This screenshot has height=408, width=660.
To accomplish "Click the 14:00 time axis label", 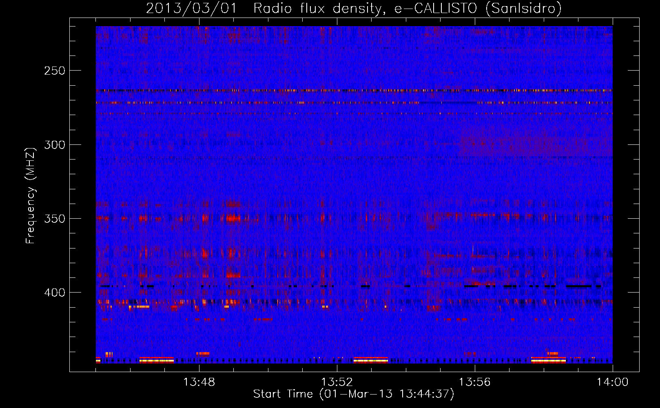I will 613,382.
